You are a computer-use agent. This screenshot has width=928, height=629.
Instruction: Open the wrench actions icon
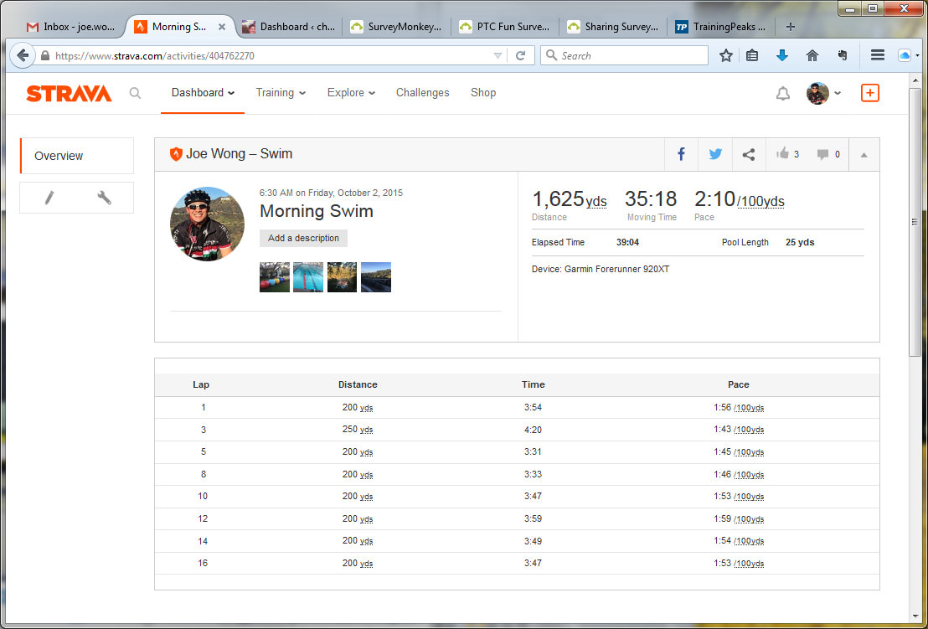[x=105, y=198]
